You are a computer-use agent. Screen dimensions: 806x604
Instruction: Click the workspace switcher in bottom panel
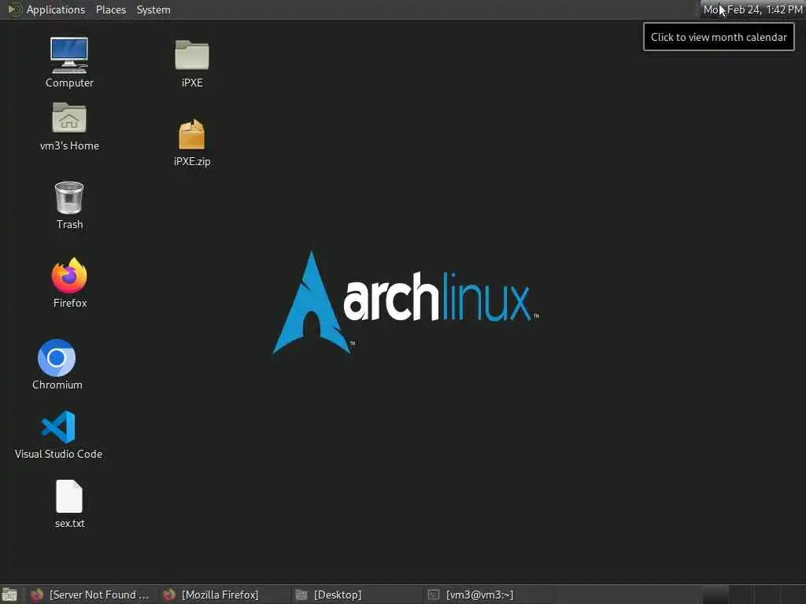(753, 595)
